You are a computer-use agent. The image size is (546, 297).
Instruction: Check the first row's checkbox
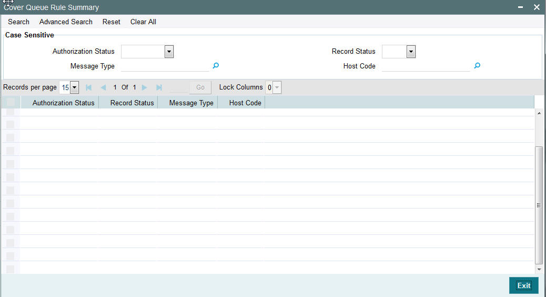[x=11, y=112]
